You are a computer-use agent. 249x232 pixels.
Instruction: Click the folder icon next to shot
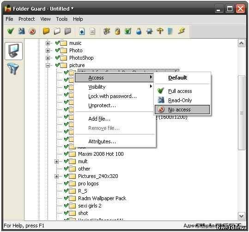tap(73, 213)
